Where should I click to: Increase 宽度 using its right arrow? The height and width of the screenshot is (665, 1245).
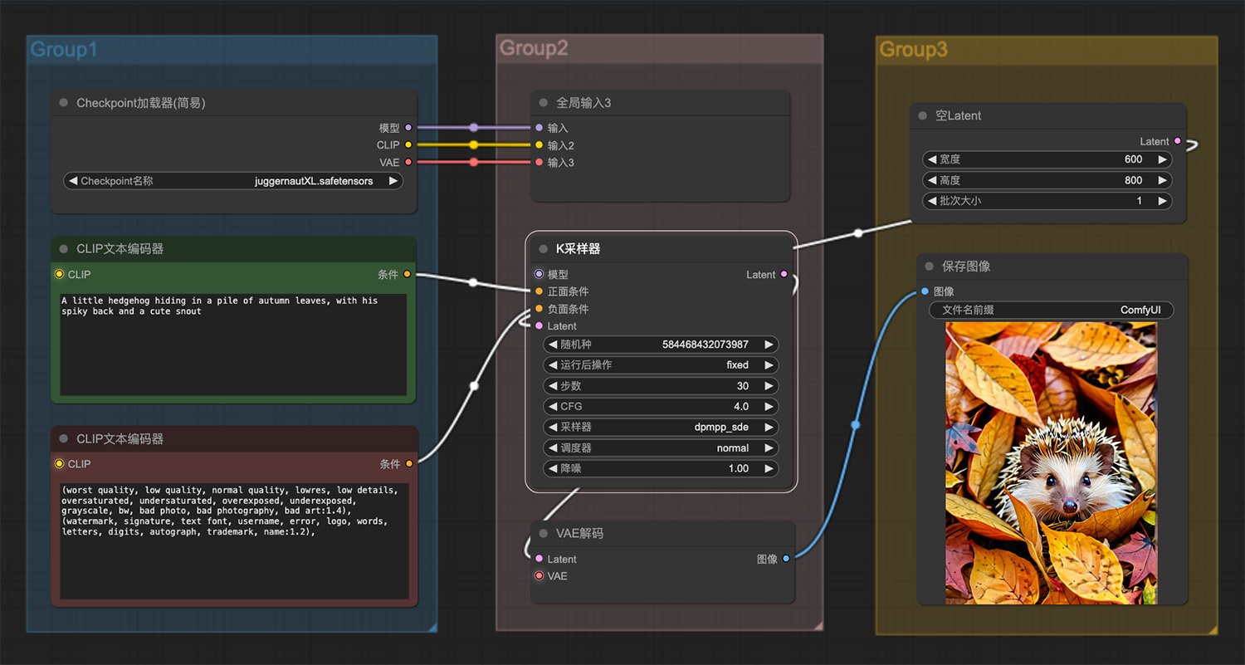pos(1162,159)
